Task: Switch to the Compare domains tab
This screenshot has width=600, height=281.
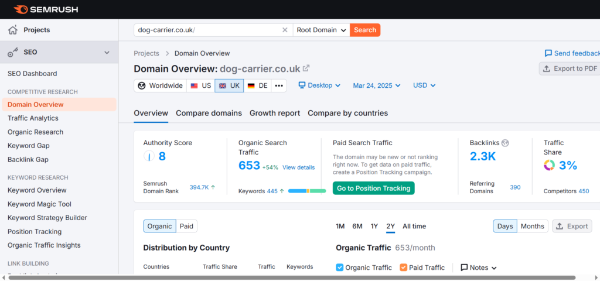Action: [209, 113]
